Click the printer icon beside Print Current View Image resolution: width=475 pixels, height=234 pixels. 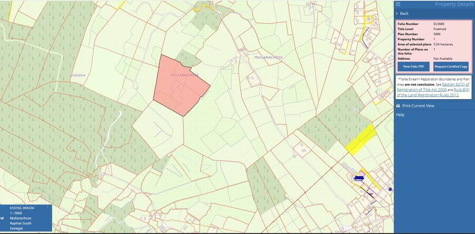tap(398, 106)
